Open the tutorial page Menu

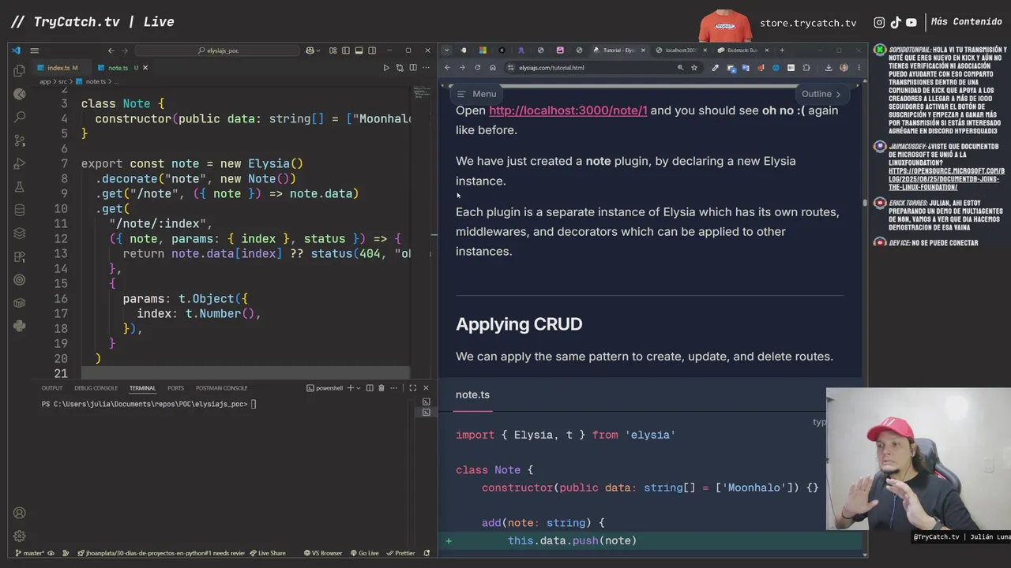(x=477, y=94)
